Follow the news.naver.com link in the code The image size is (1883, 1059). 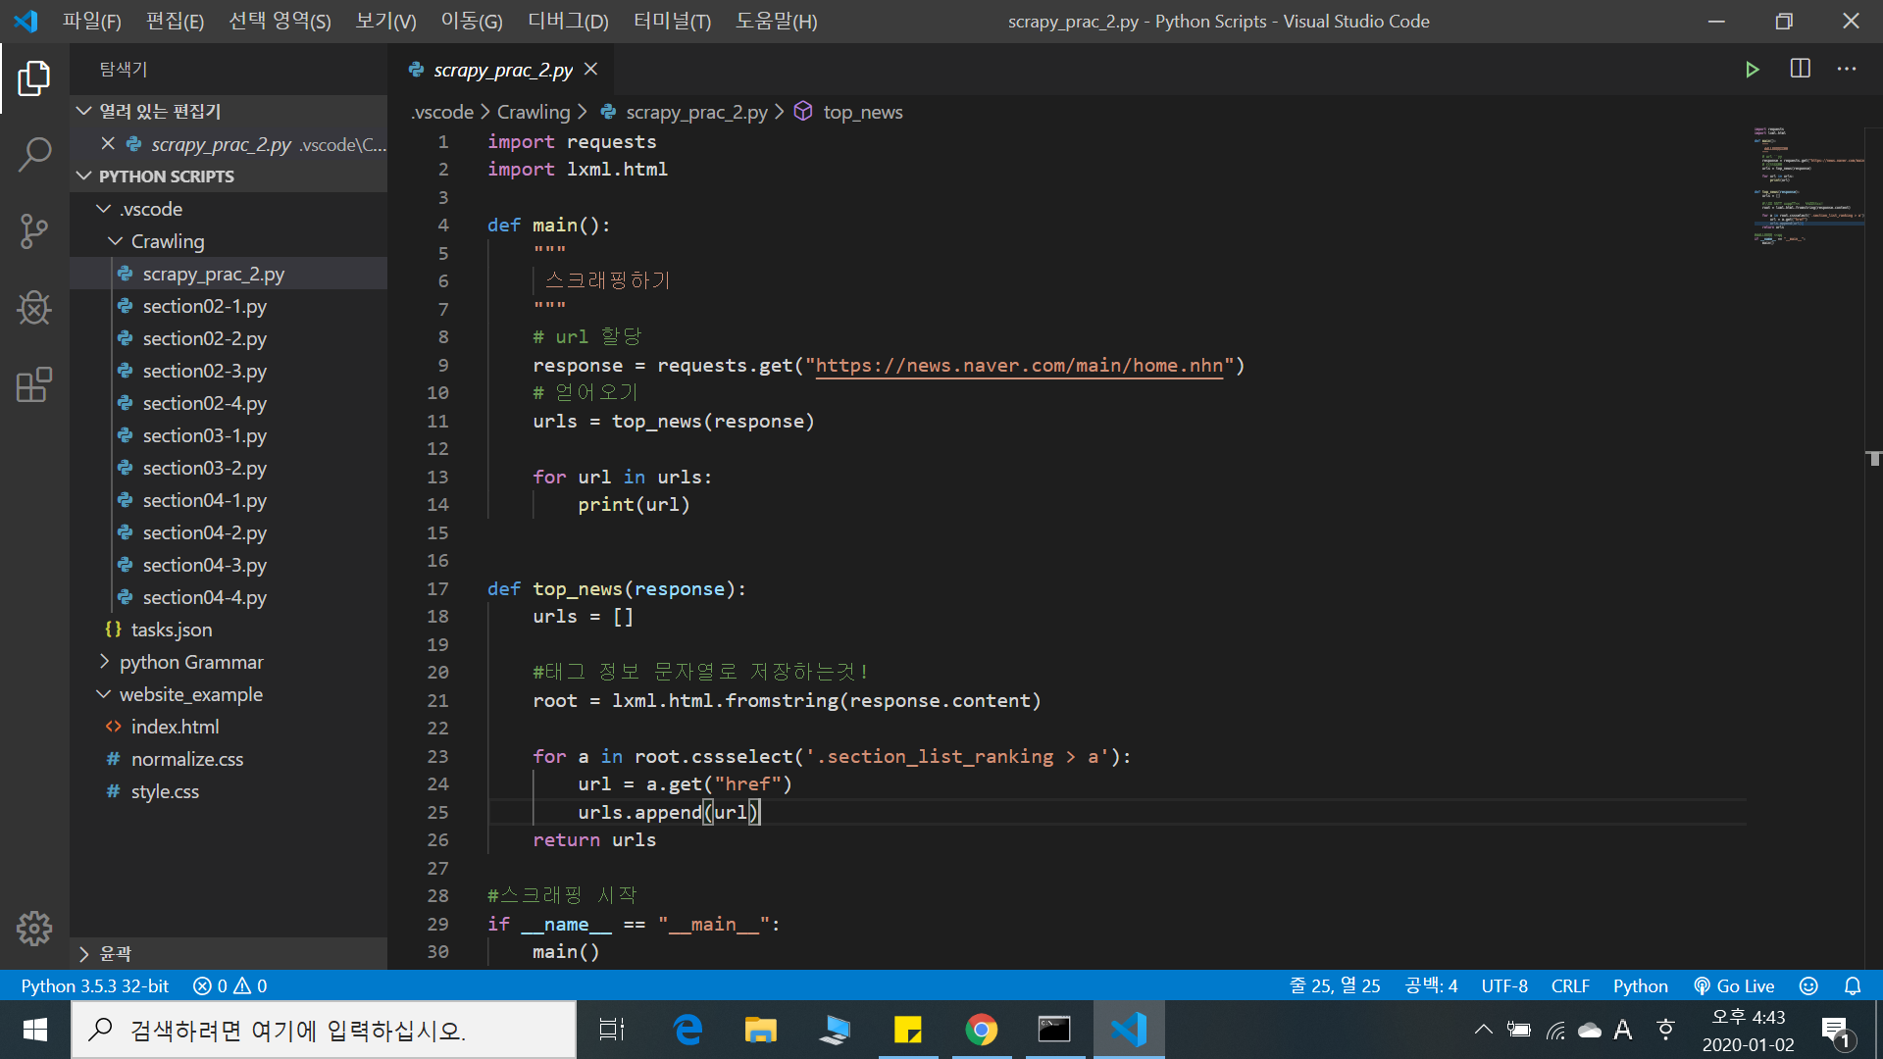[x=1020, y=365]
